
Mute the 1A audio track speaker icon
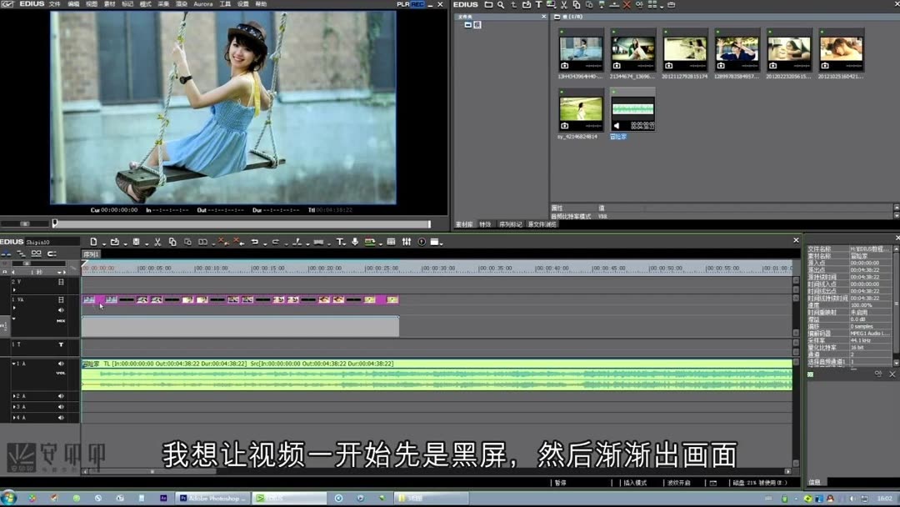[x=61, y=364]
